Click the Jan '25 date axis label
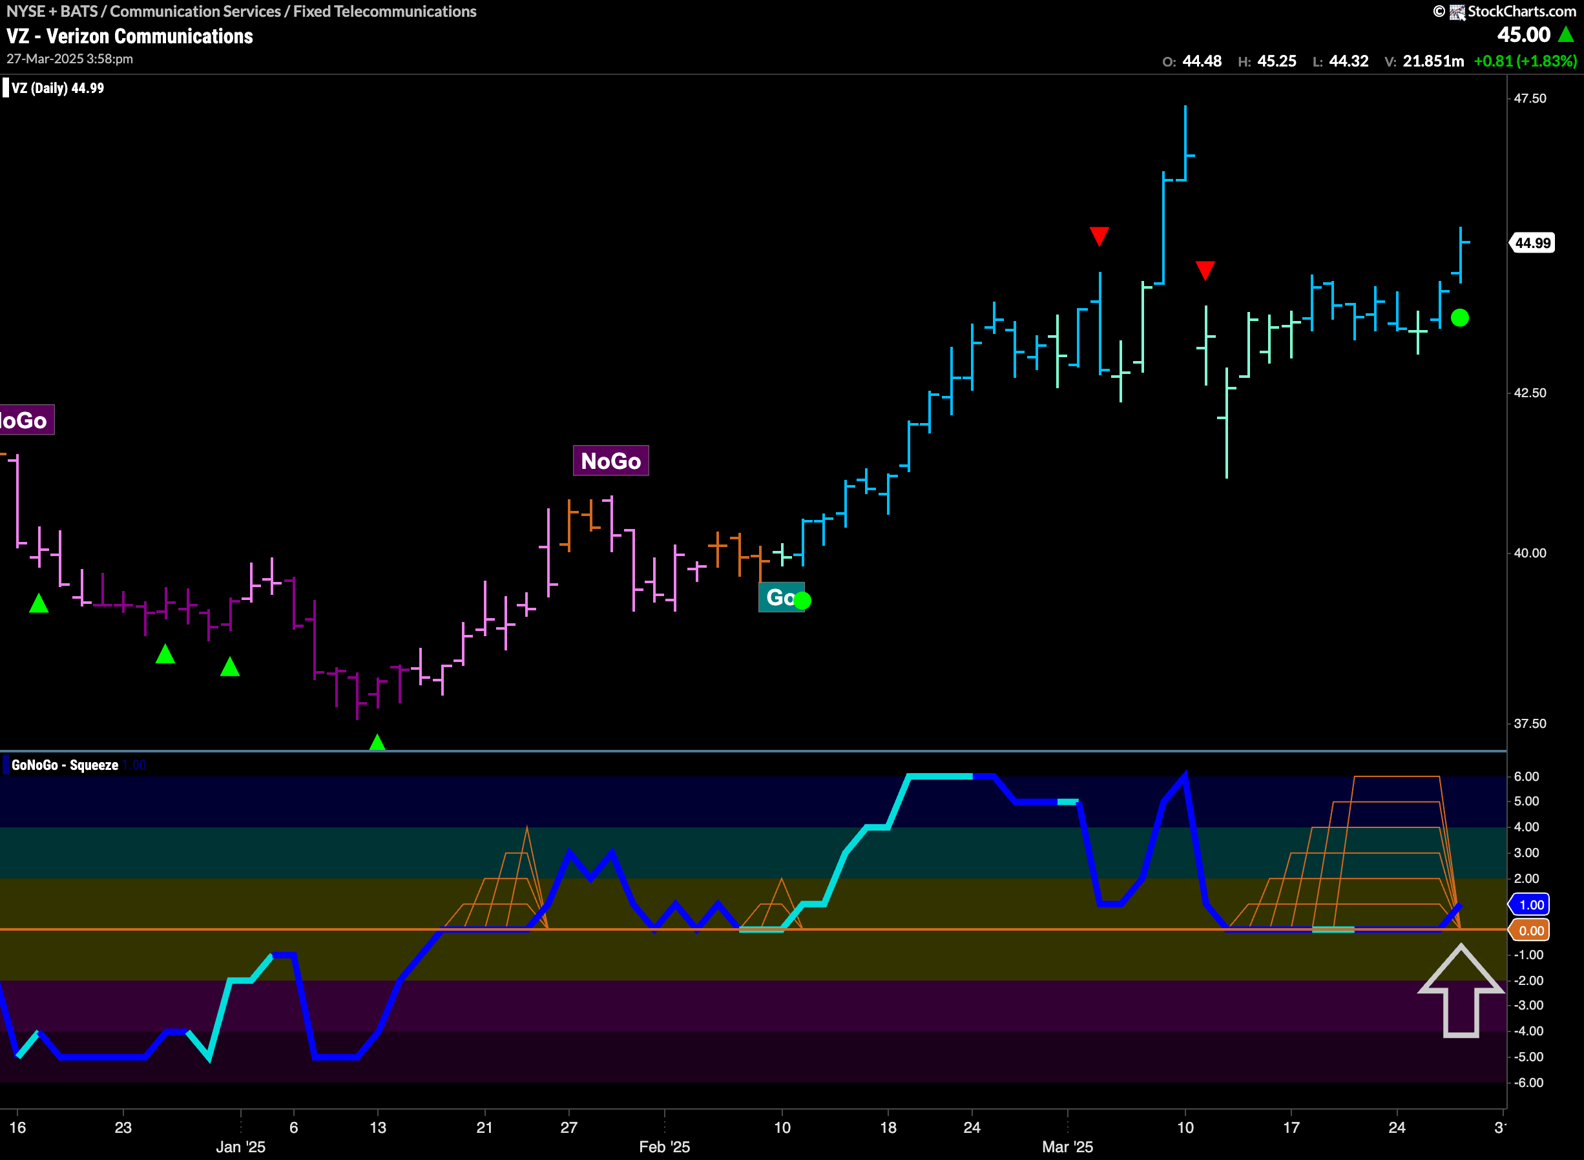This screenshot has width=1584, height=1160. (x=240, y=1146)
